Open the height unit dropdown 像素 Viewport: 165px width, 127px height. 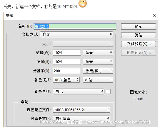pos(98,62)
